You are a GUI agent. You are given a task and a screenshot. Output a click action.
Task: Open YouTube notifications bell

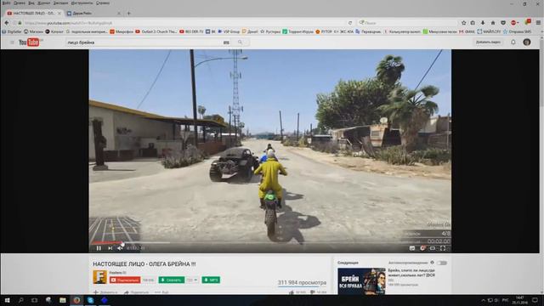513,42
